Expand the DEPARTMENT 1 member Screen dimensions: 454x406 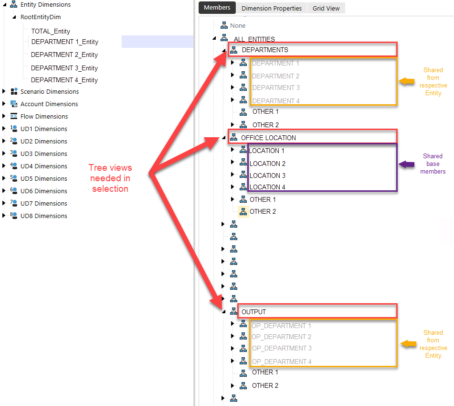232,62
